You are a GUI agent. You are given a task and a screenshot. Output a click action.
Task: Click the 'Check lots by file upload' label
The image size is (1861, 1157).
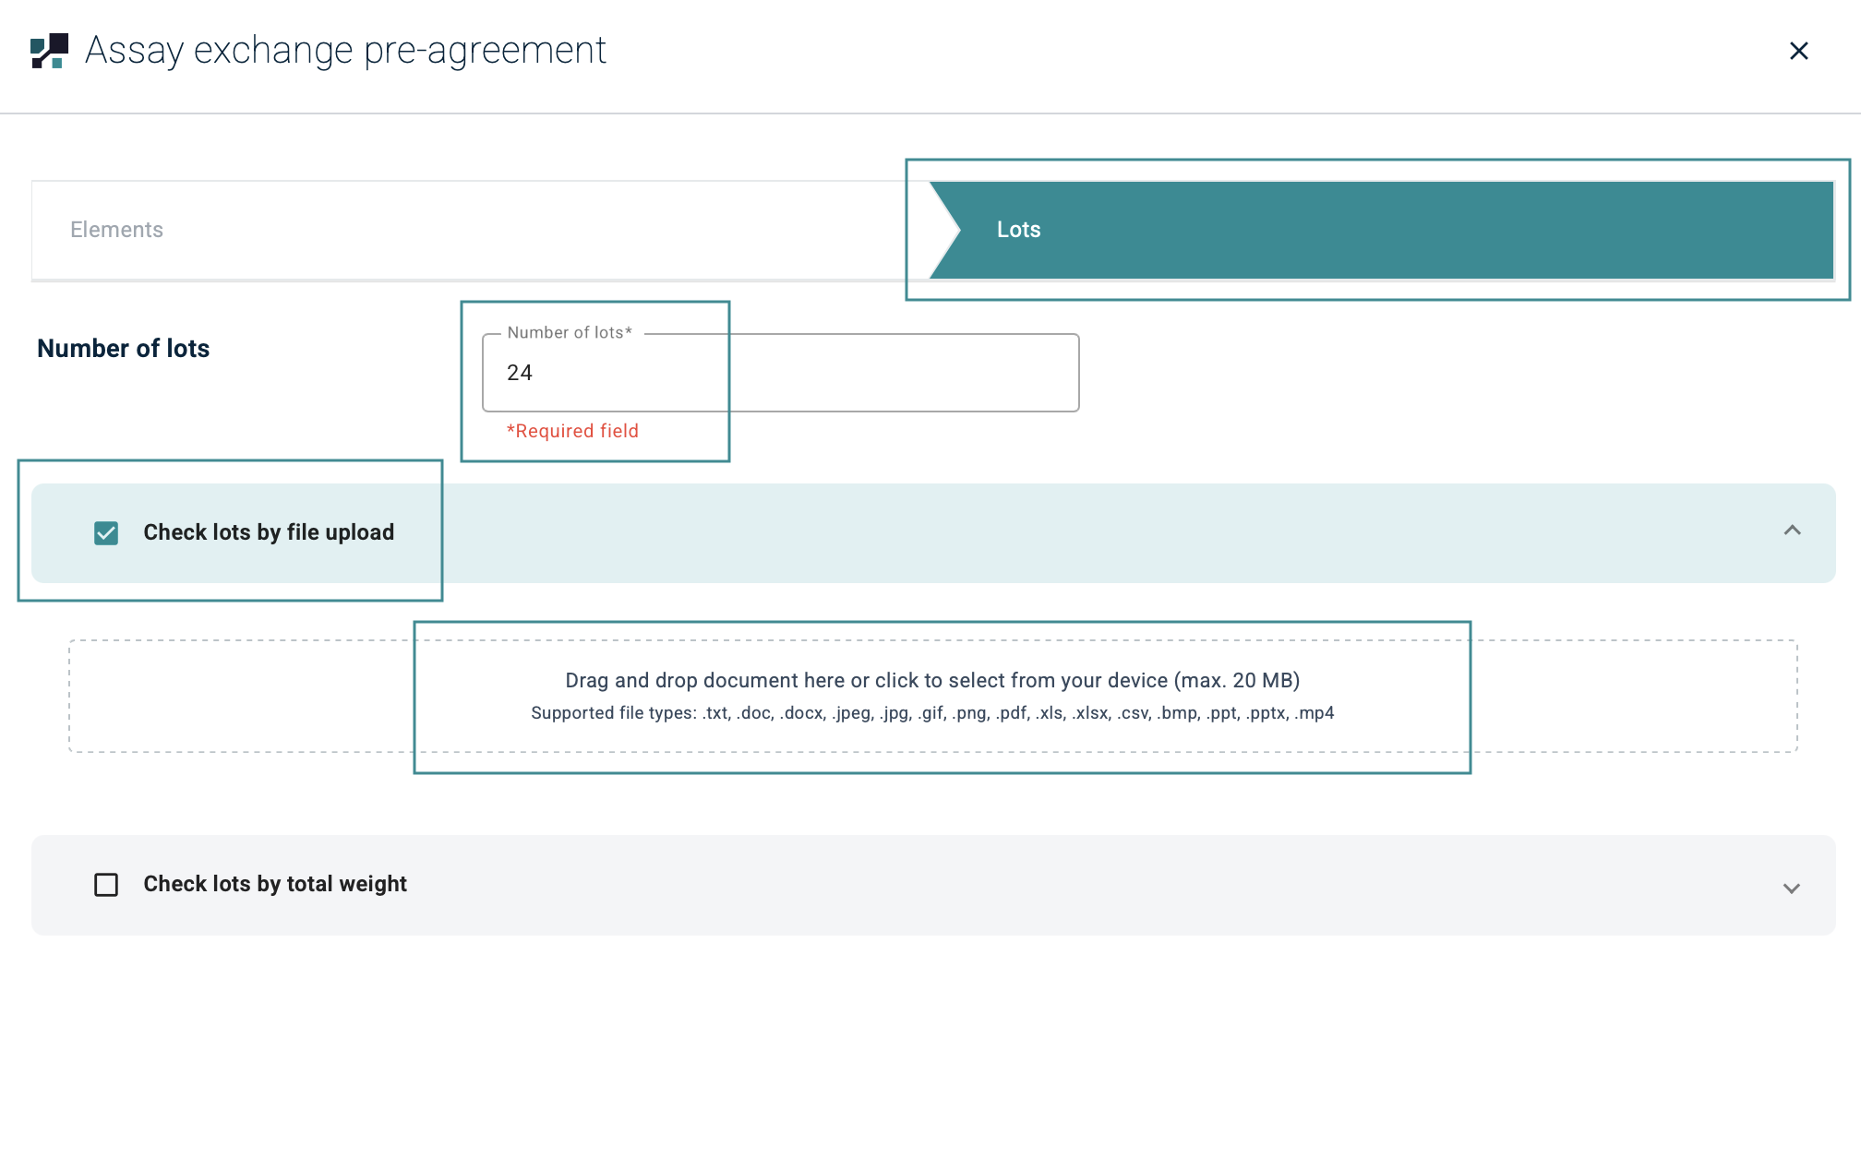point(269,532)
